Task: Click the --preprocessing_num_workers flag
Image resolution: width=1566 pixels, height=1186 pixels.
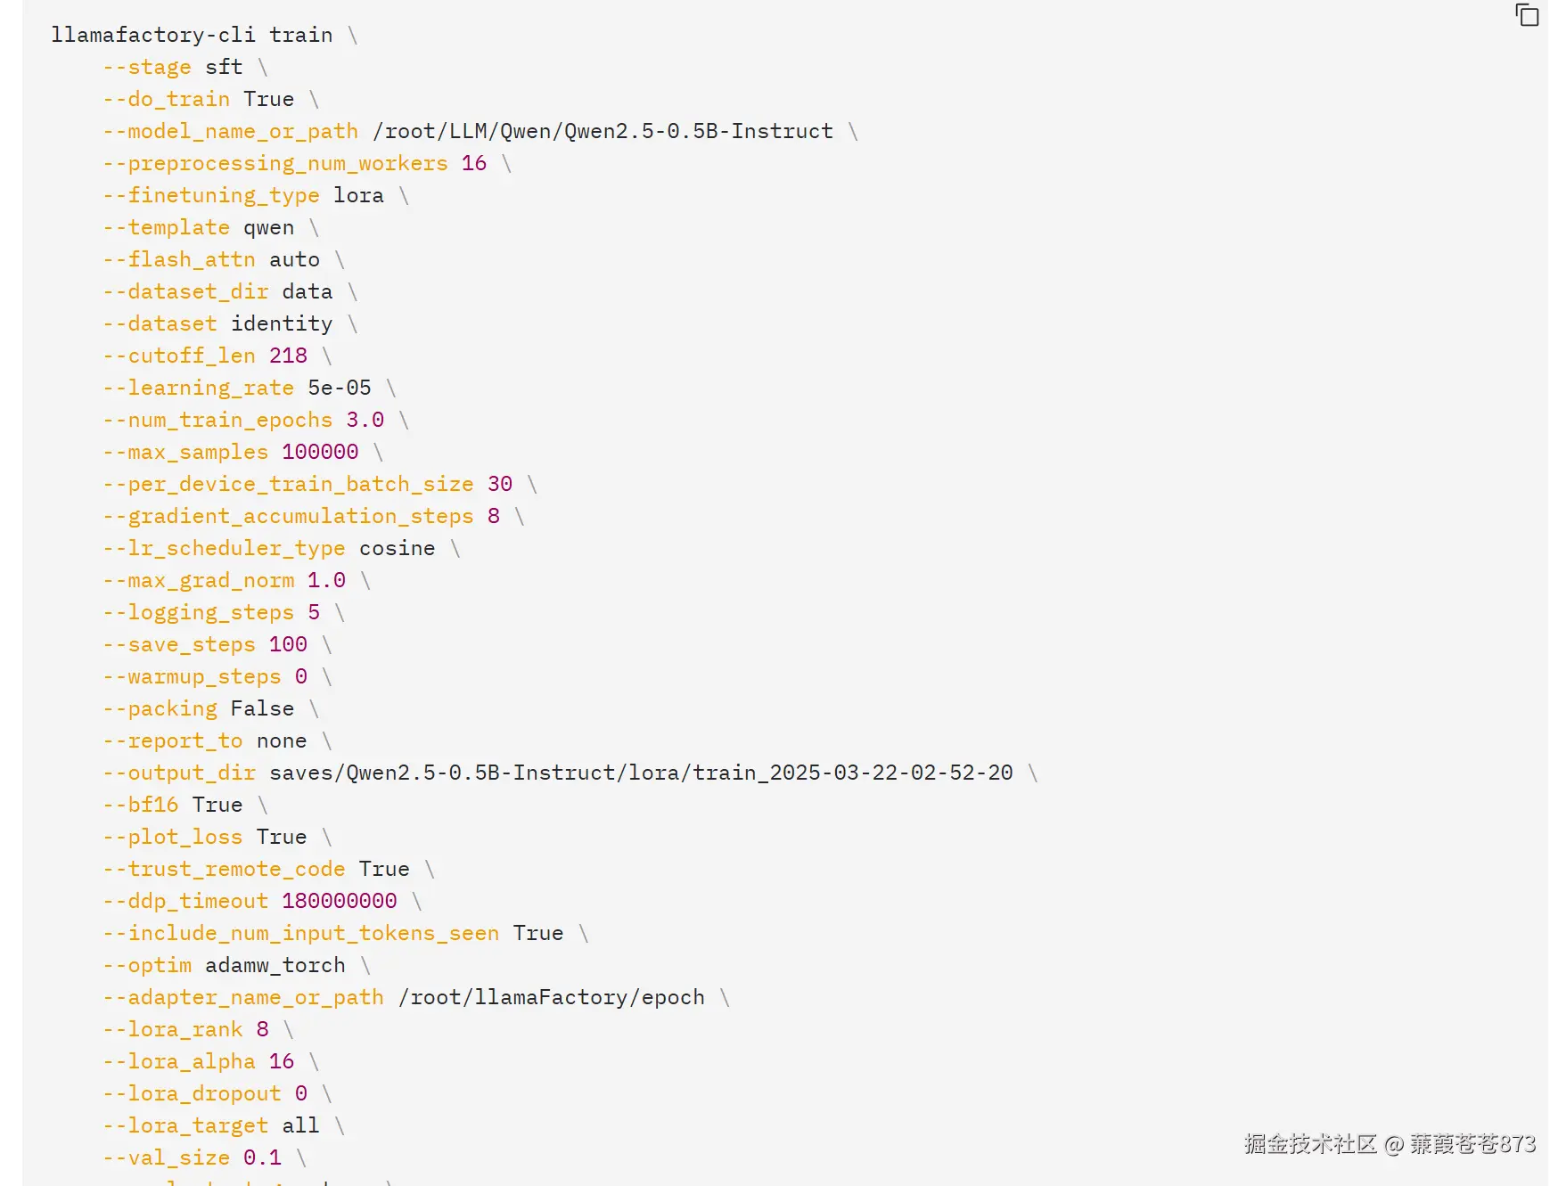Action: coord(275,163)
